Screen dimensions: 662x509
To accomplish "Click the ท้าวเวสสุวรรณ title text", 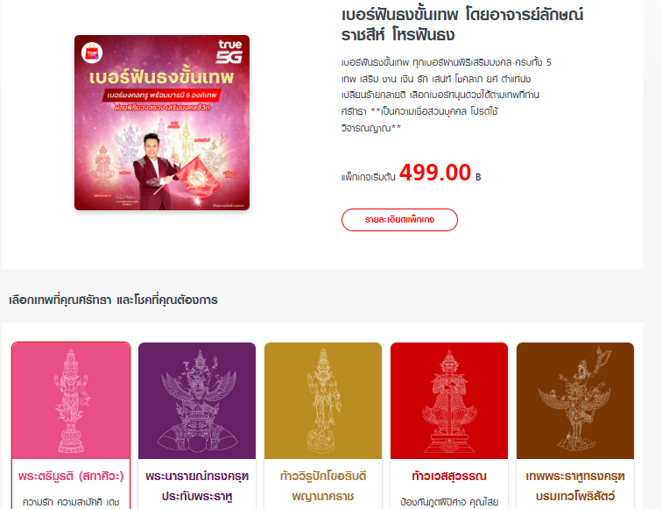I will coord(449,476).
